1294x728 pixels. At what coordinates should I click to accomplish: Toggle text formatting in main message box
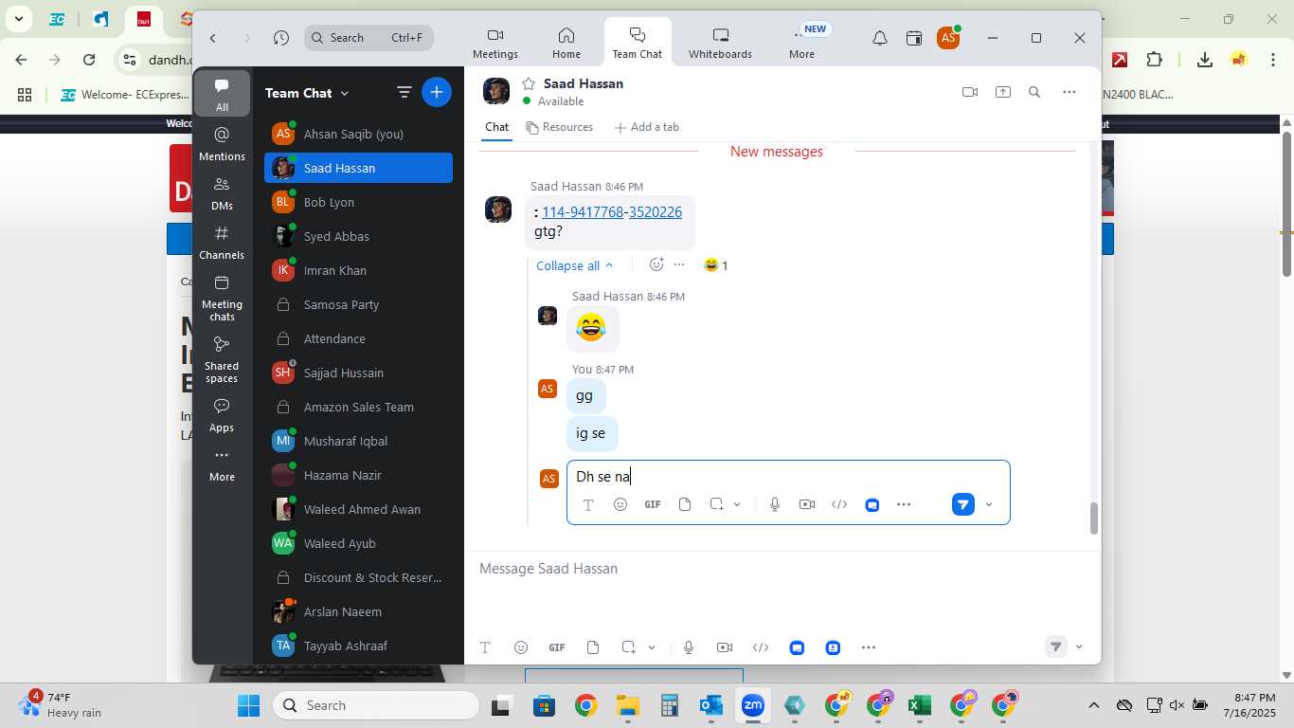point(485,647)
